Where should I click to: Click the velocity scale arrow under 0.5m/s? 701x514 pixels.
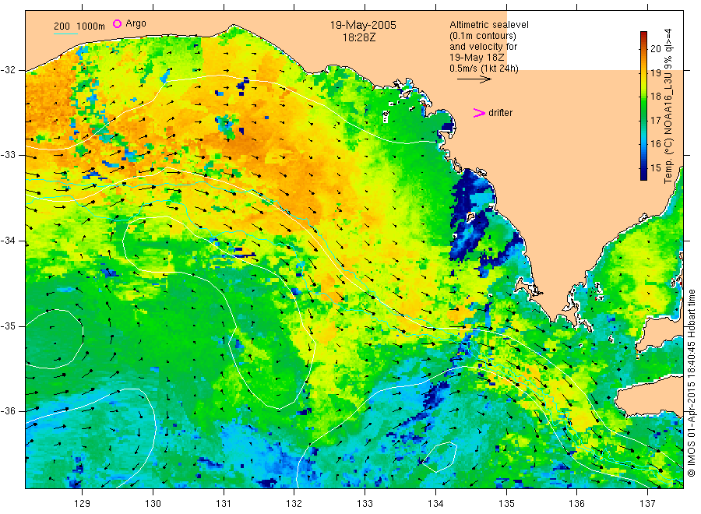click(474, 79)
